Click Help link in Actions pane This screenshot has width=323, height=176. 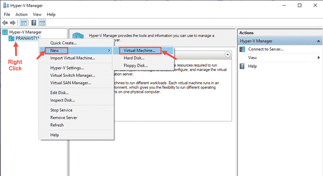pos(252,66)
